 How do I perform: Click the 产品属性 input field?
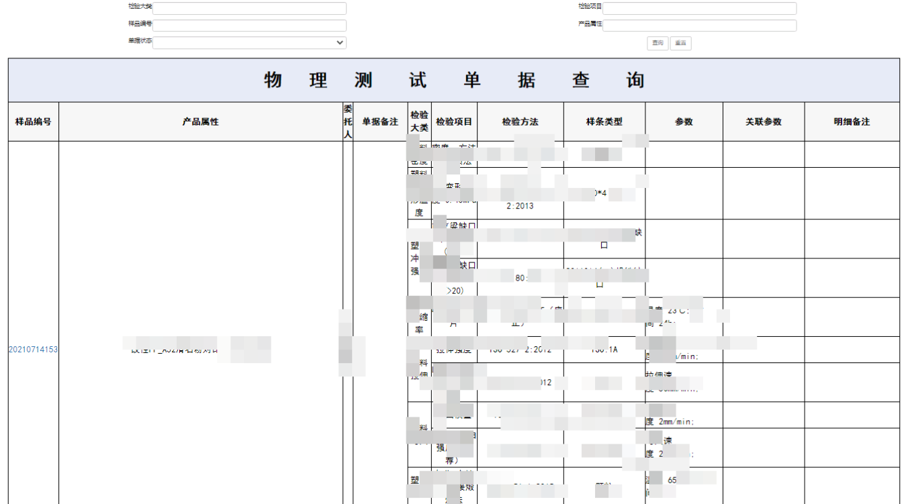pos(700,26)
